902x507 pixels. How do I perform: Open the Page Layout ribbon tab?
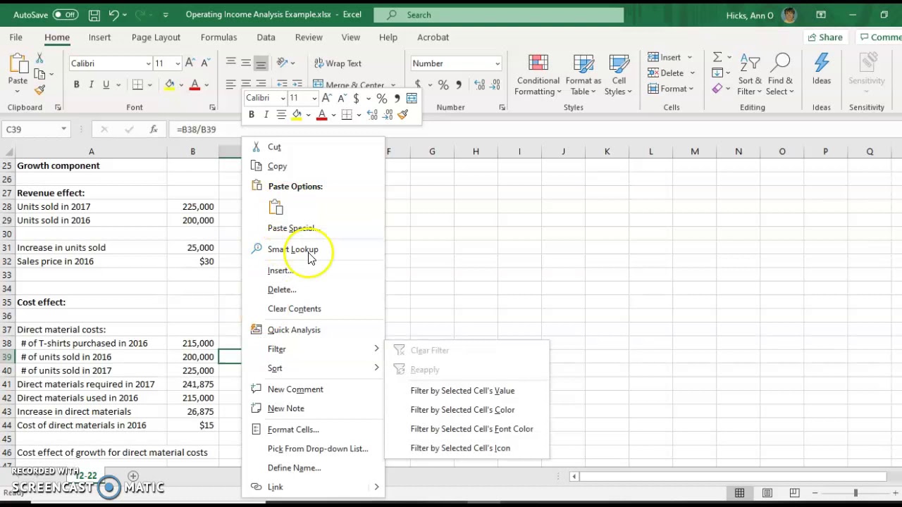click(156, 37)
